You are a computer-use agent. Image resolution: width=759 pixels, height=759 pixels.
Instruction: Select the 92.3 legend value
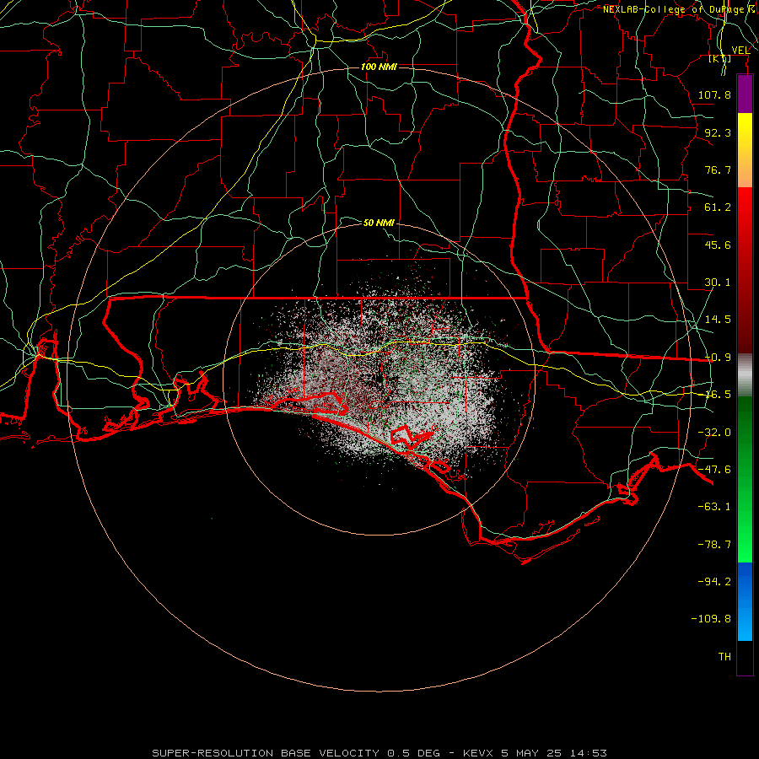click(718, 132)
